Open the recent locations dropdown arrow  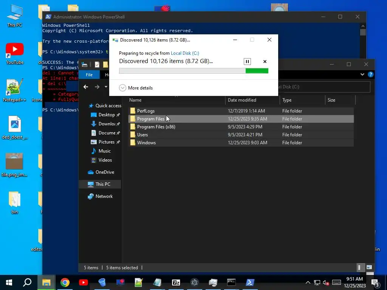click(106, 86)
